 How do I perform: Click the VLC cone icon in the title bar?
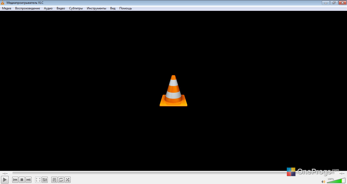pyautogui.click(x=3, y=3)
